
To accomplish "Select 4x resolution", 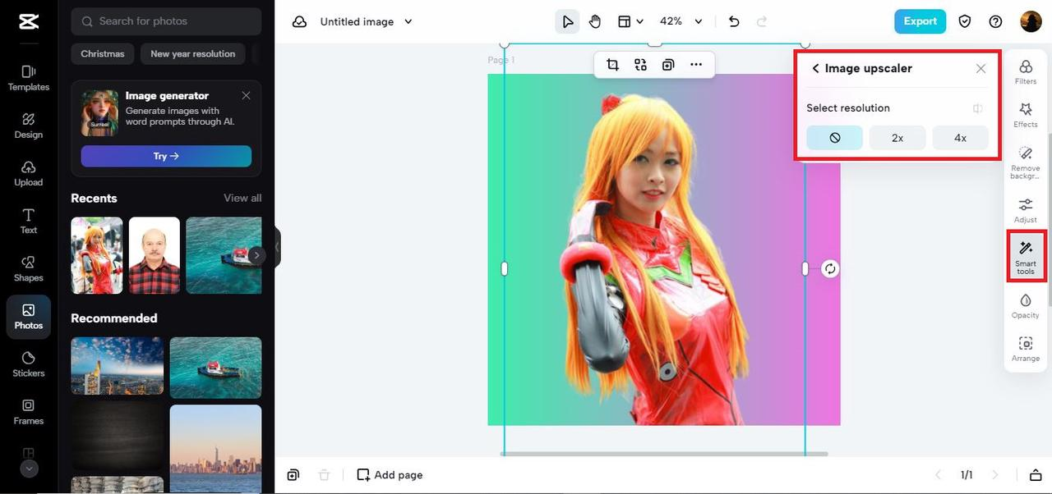I will click(x=960, y=138).
